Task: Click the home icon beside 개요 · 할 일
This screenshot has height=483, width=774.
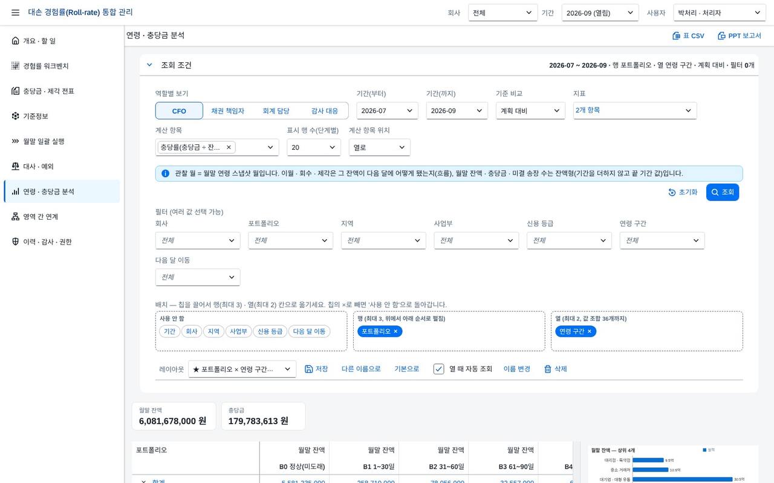Action: tap(15, 40)
